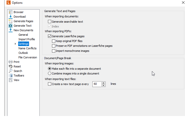Viewport: 185px width, 118px height.
Task: Select the Generate Pages icon
Action: pos(10,21)
